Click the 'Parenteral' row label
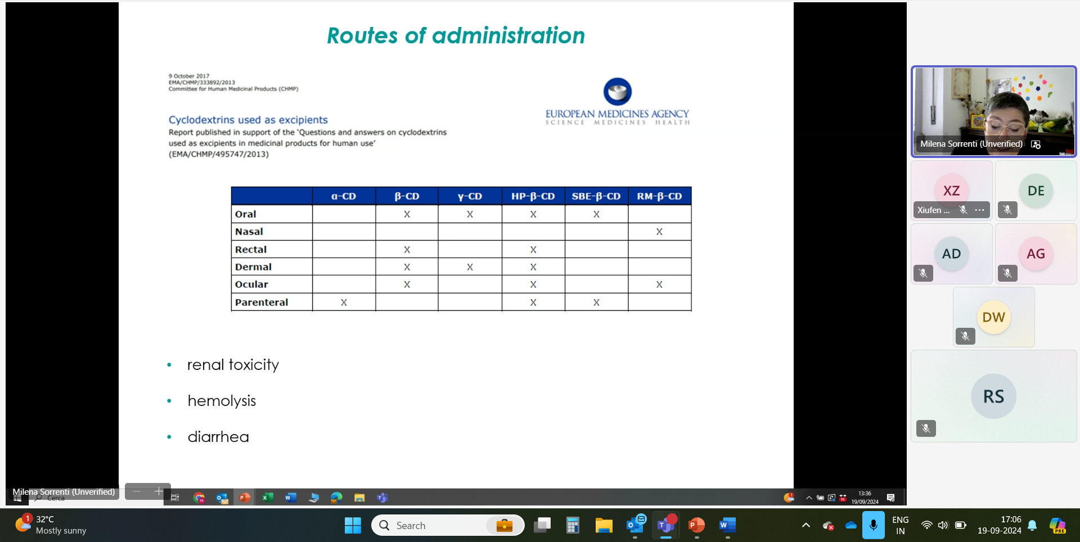 click(262, 302)
